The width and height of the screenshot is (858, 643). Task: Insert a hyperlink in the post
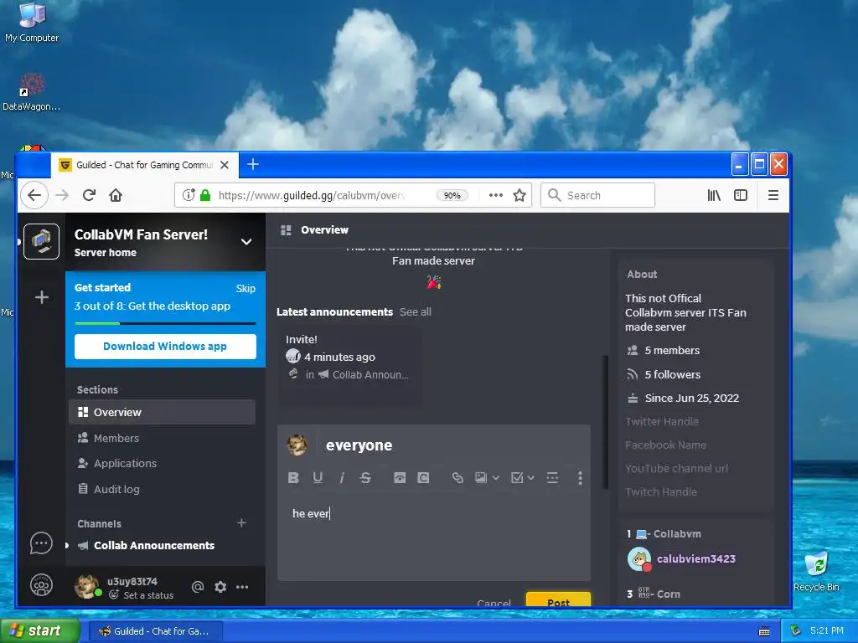457,478
